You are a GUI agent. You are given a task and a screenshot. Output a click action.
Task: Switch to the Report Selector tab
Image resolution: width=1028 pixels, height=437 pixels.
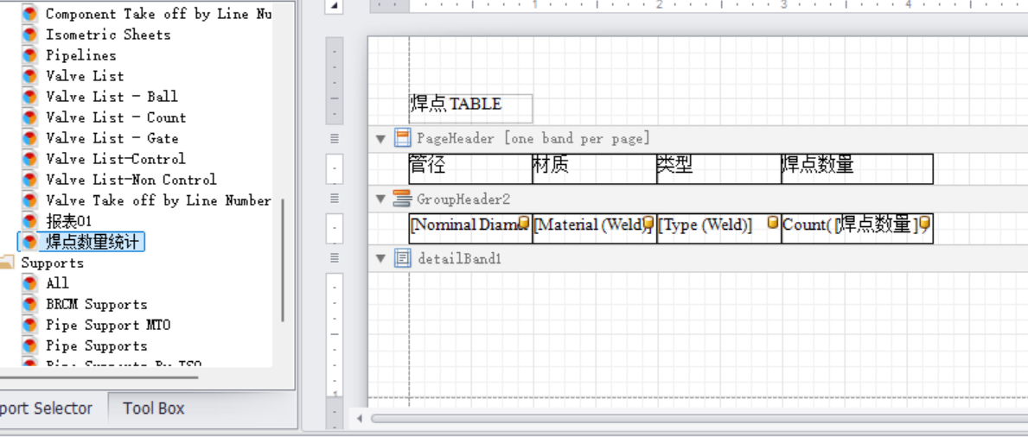click(46, 408)
